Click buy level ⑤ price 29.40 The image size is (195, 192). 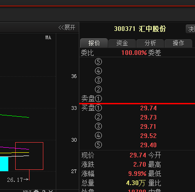coord(148,145)
